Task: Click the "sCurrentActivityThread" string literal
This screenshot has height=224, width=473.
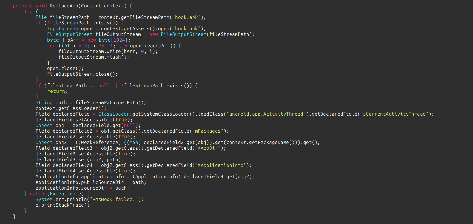Action: point(394,114)
